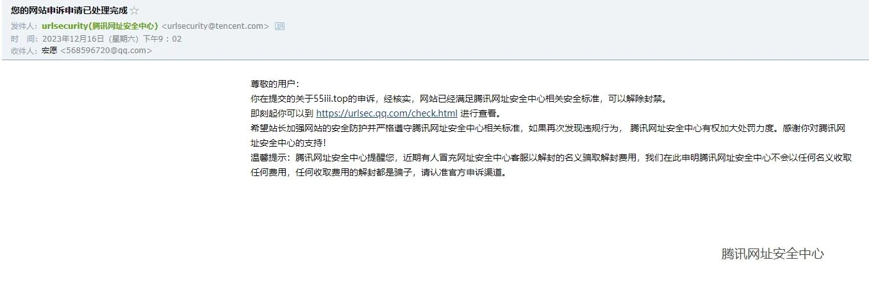This screenshot has width=869, height=292.
Task: Click the urlsecurity@tencent.com sender address
Action: 215,26
